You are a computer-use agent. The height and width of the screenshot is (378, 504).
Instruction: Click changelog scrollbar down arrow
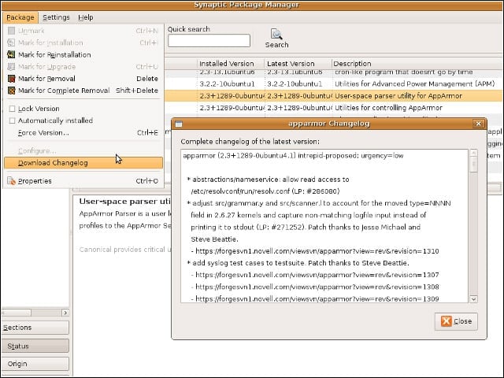(473, 299)
